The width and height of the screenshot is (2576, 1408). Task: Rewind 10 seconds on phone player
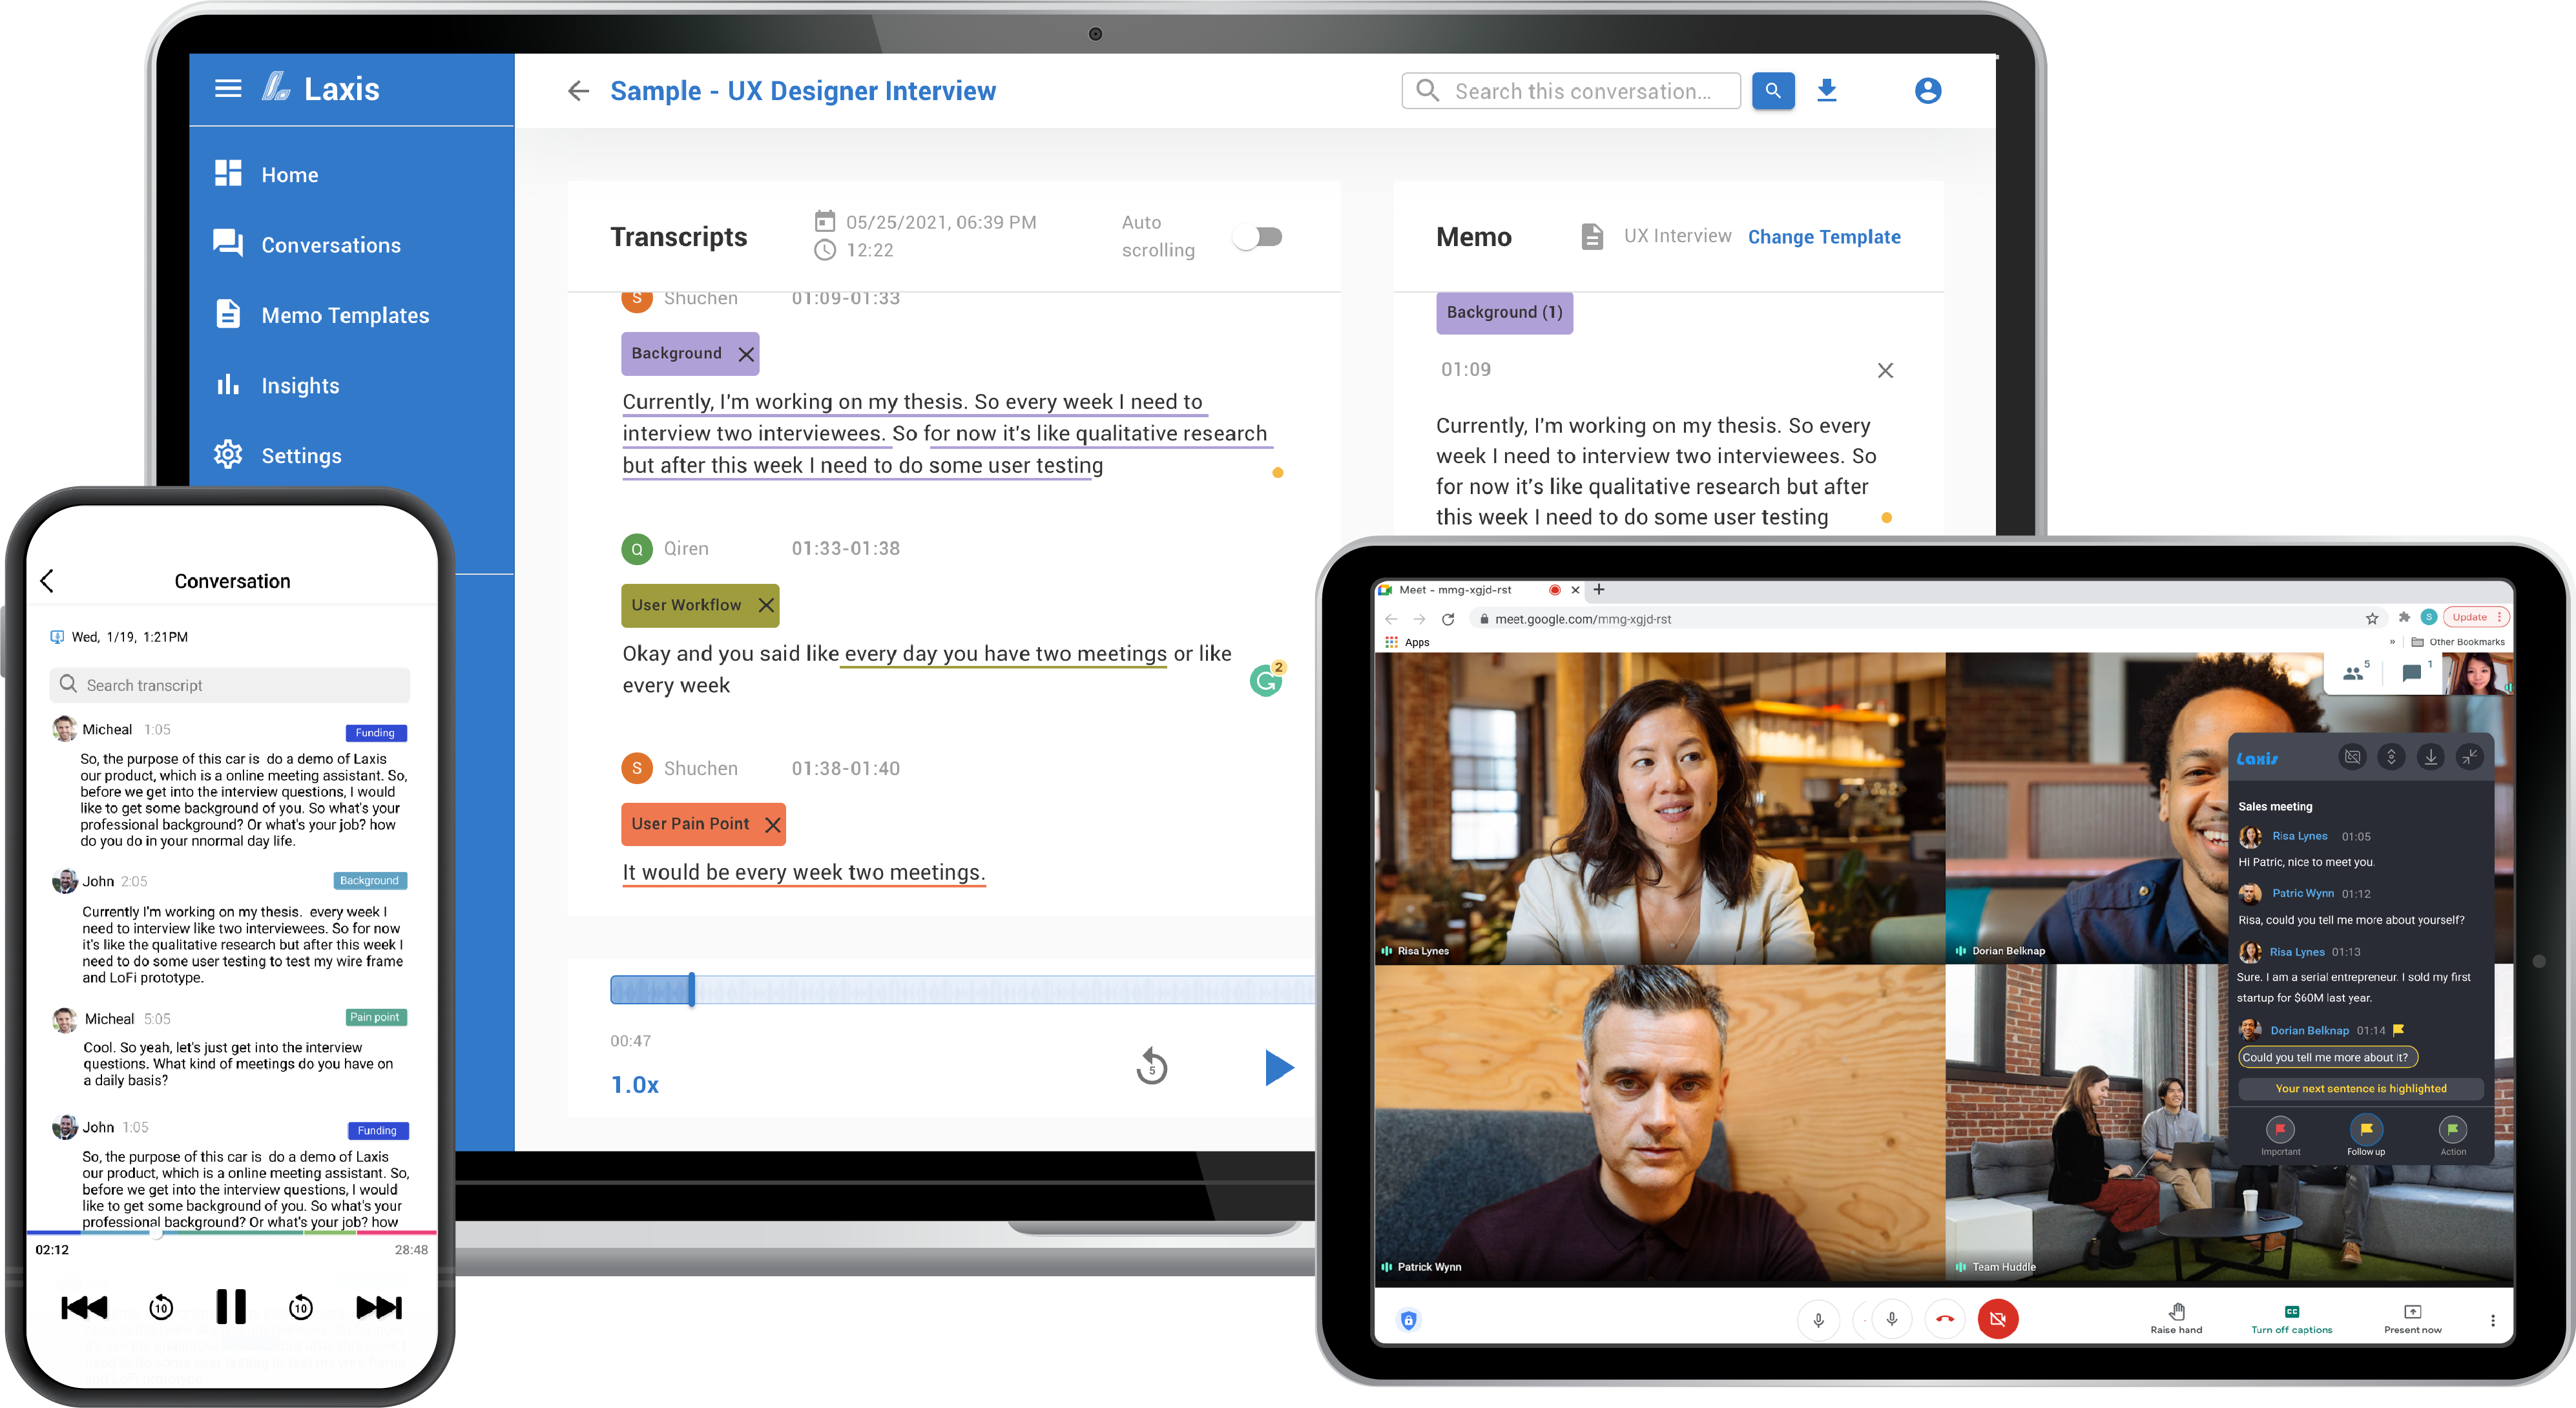click(x=161, y=1307)
